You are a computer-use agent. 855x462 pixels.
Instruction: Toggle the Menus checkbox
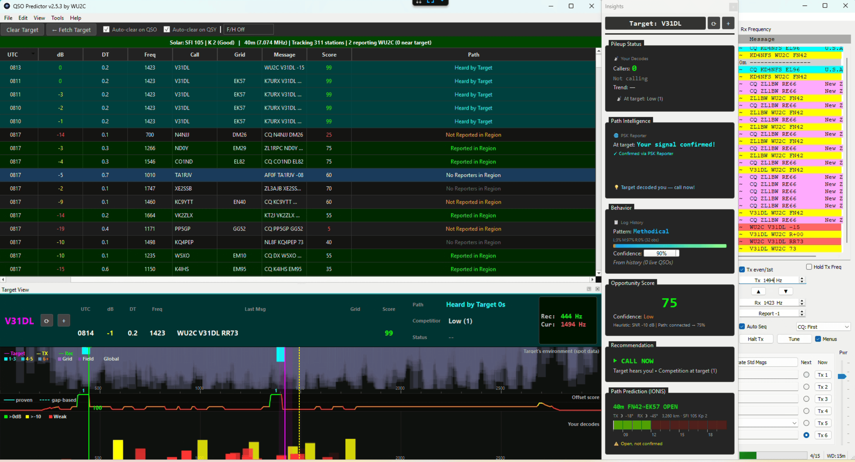(818, 339)
